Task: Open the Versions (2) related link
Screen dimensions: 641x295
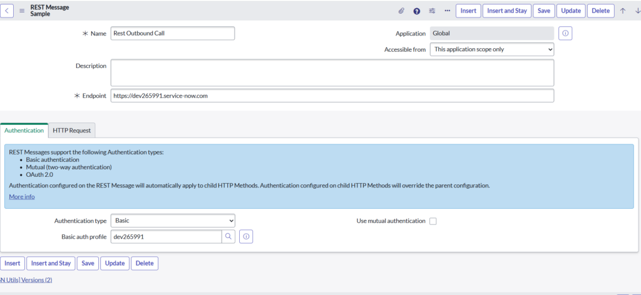Action: (36, 280)
